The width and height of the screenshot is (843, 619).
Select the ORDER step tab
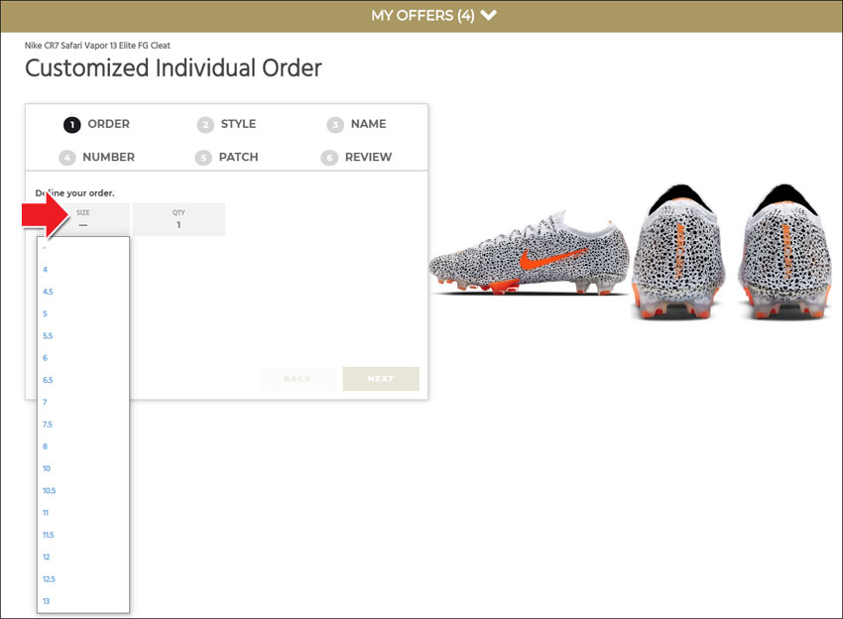click(97, 124)
